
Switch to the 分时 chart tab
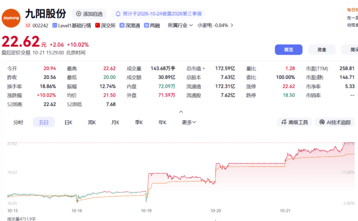(18, 122)
